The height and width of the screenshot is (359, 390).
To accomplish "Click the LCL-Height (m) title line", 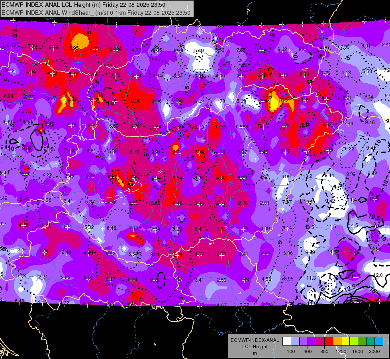I will [x=83, y=5].
